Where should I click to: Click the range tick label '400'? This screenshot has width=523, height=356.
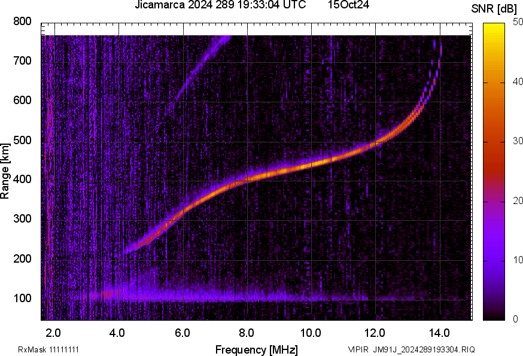pos(22,179)
